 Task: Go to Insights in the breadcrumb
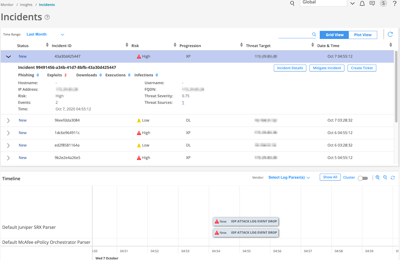point(26,5)
